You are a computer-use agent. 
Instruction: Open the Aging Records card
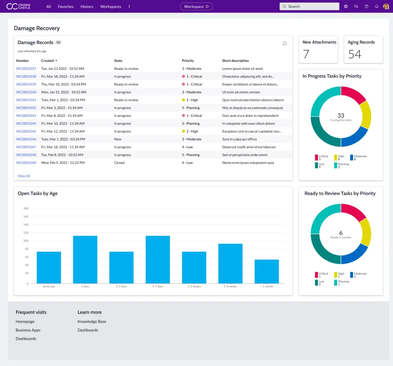[x=364, y=49]
